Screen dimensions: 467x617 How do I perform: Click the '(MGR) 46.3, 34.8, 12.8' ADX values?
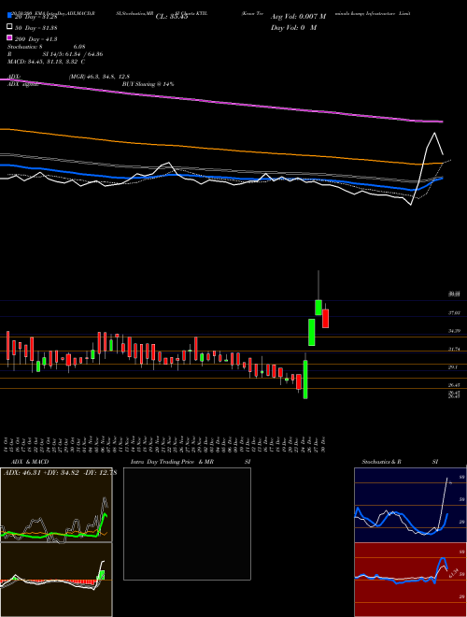(x=99, y=77)
